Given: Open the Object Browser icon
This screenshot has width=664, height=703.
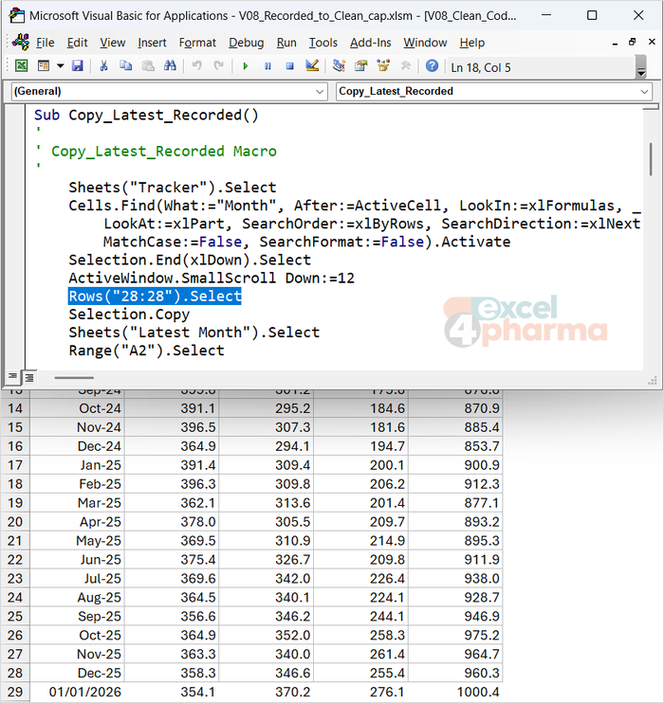Looking at the screenshot, I should (383, 66).
